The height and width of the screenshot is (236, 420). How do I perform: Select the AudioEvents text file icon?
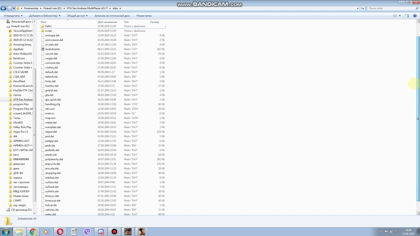coord(43,49)
